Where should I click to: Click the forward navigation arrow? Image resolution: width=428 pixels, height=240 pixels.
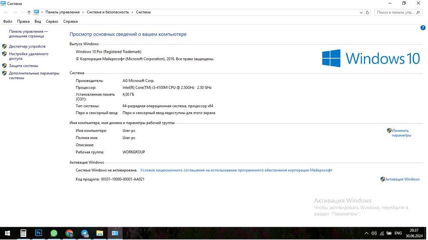(x=15, y=12)
